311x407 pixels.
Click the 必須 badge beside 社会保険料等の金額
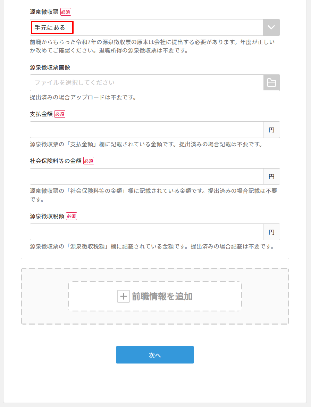pyautogui.click(x=89, y=161)
